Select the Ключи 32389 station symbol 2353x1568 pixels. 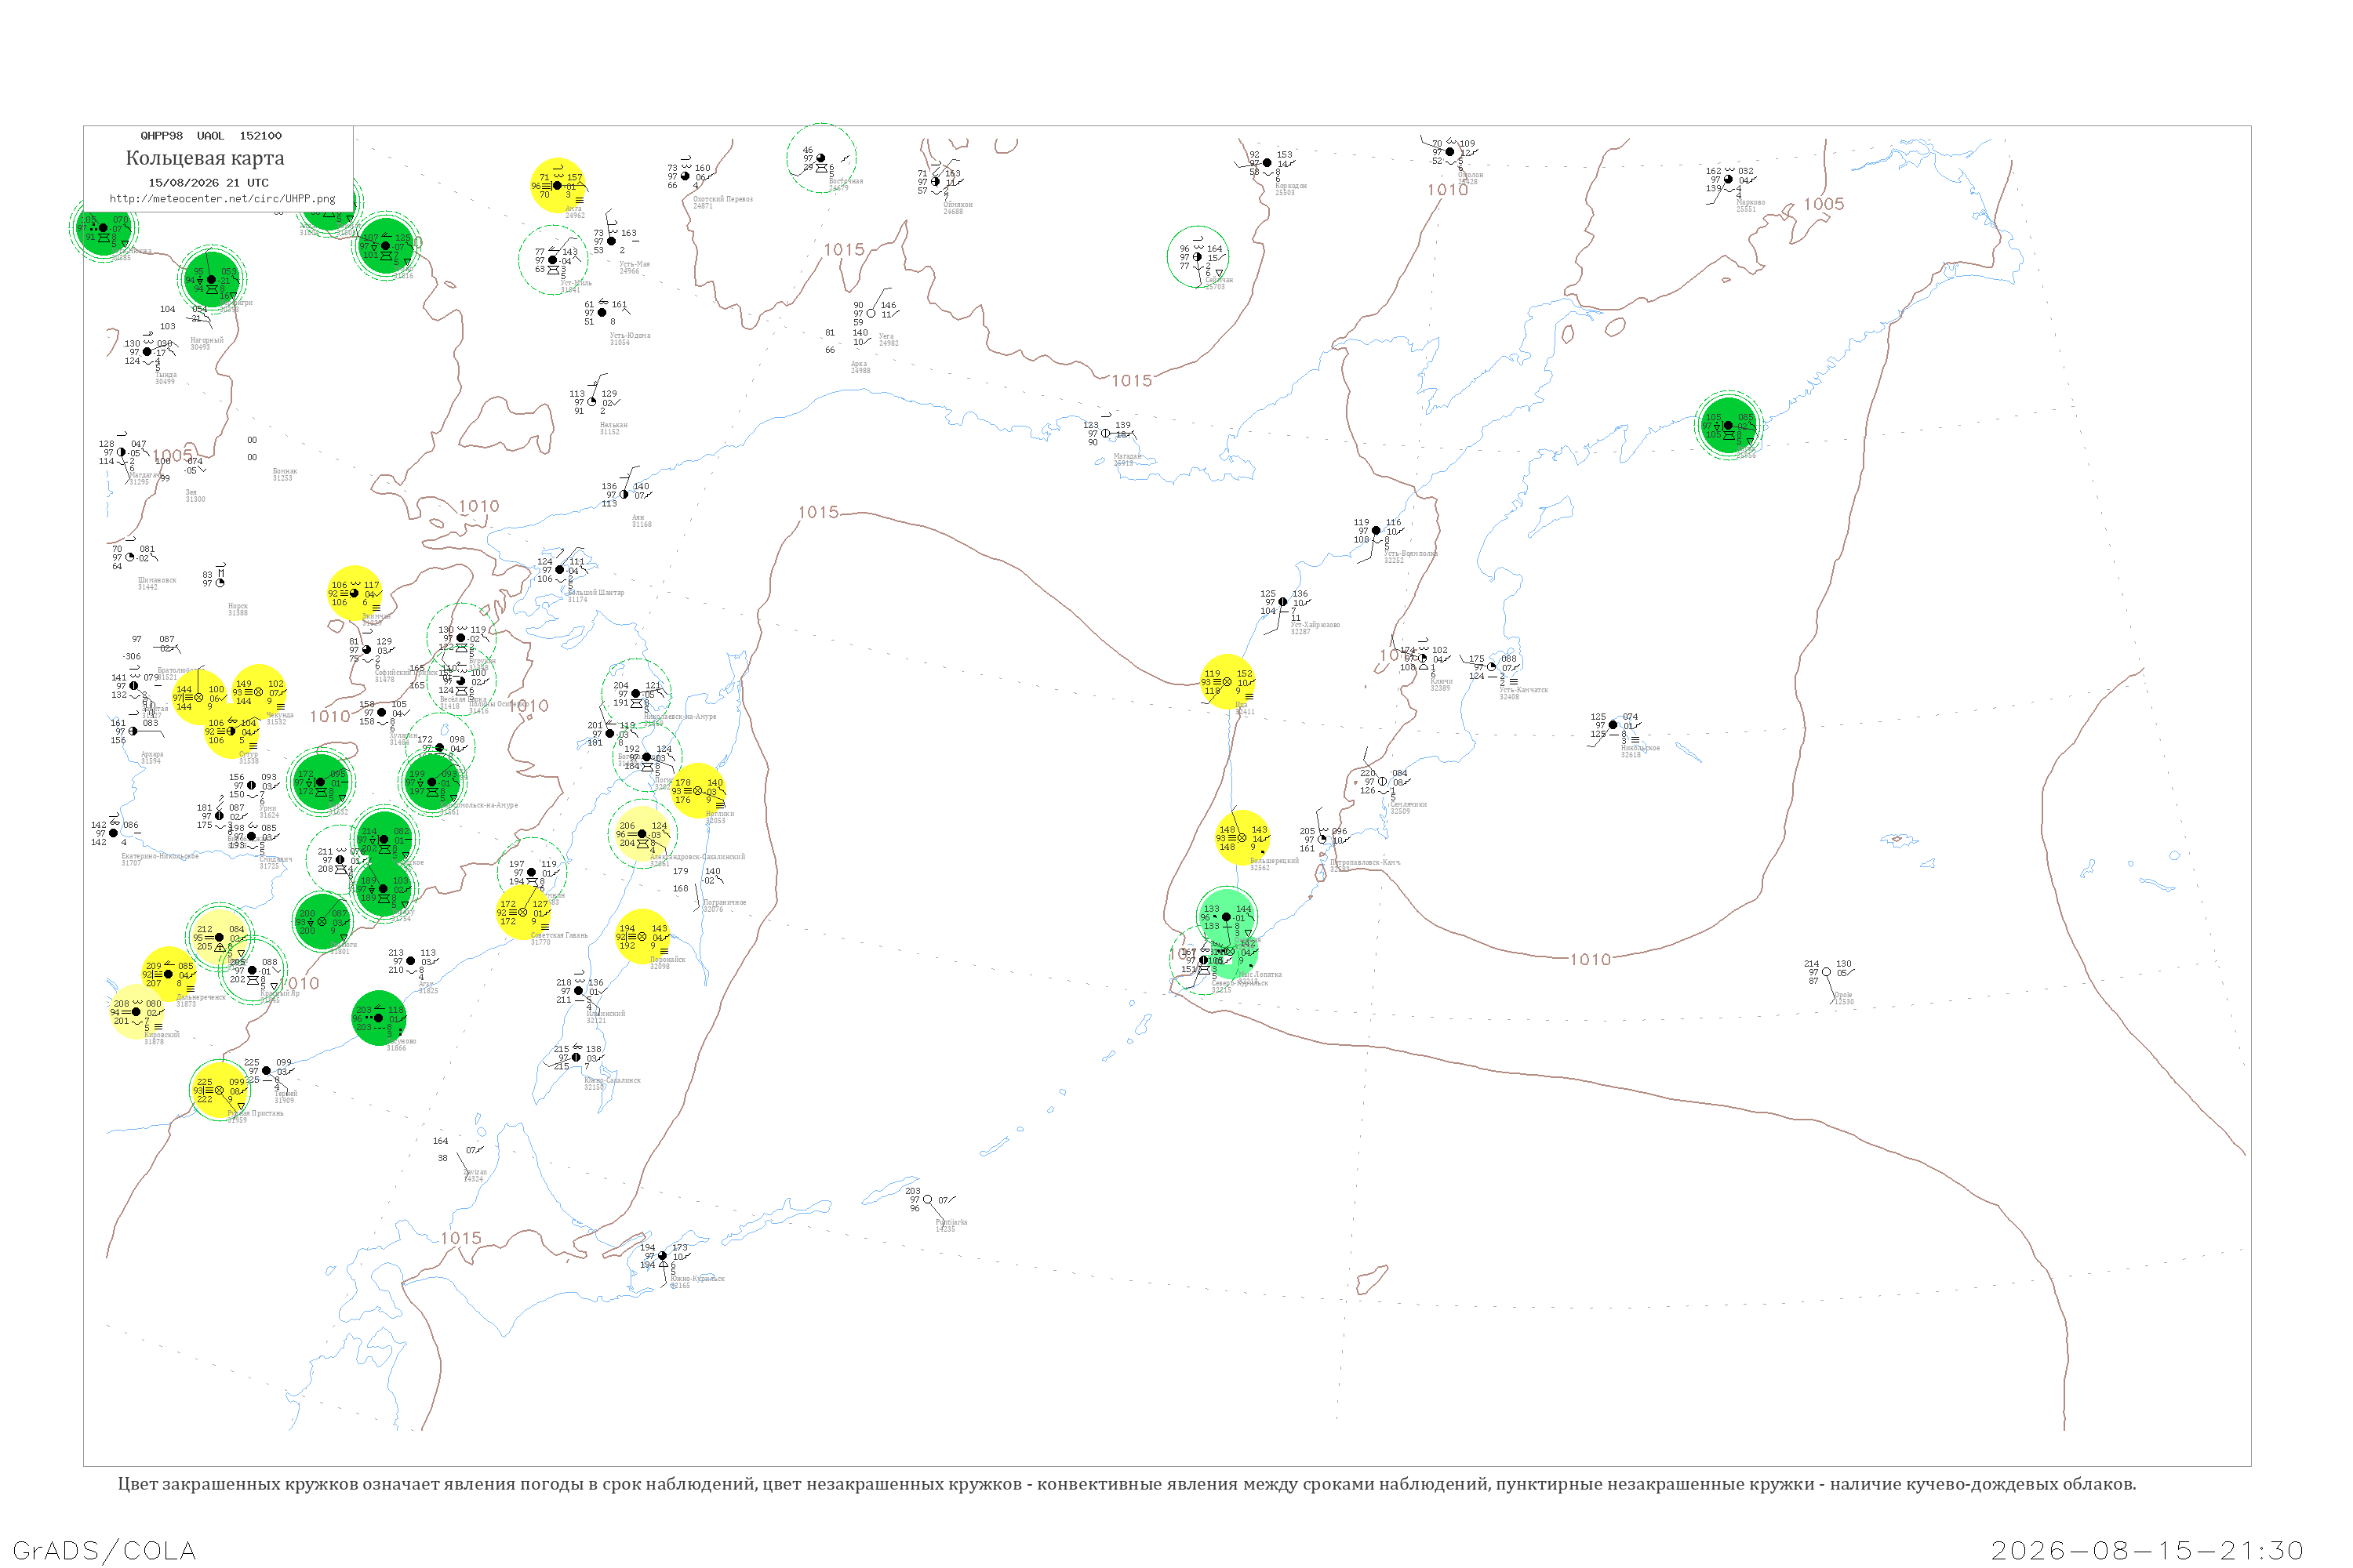click(x=1423, y=659)
